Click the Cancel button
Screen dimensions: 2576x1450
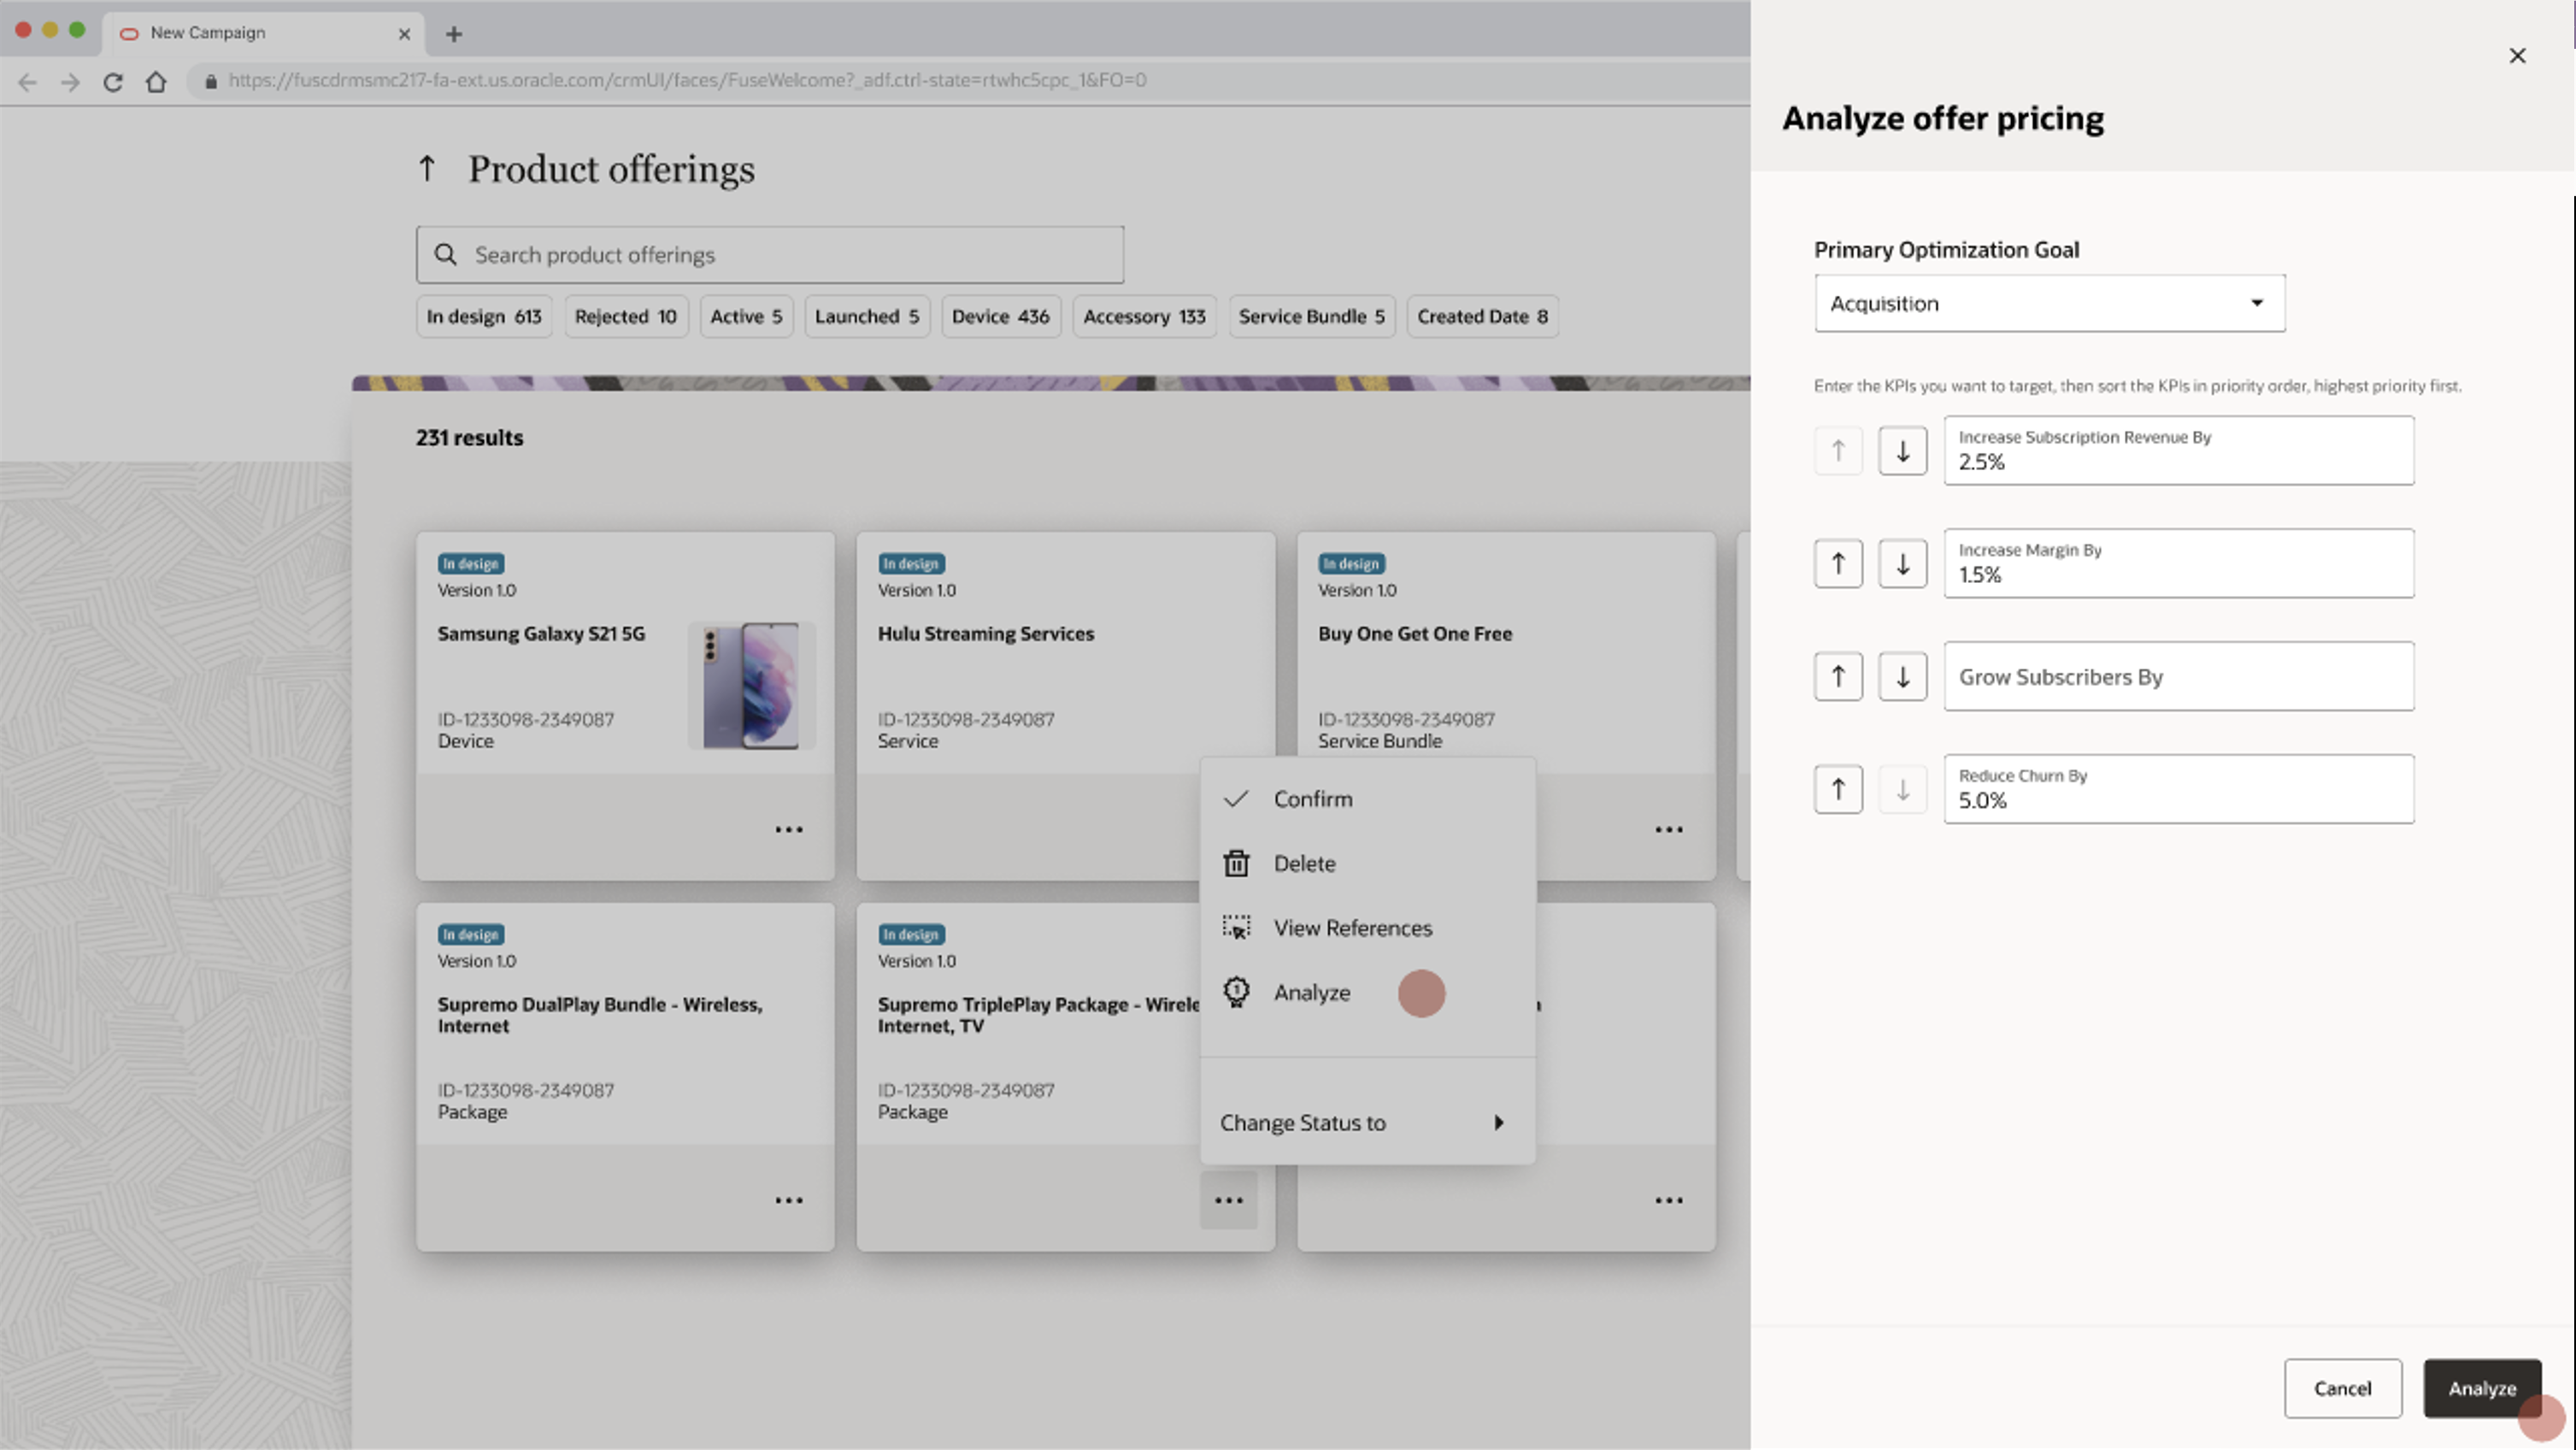(2342, 1388)
